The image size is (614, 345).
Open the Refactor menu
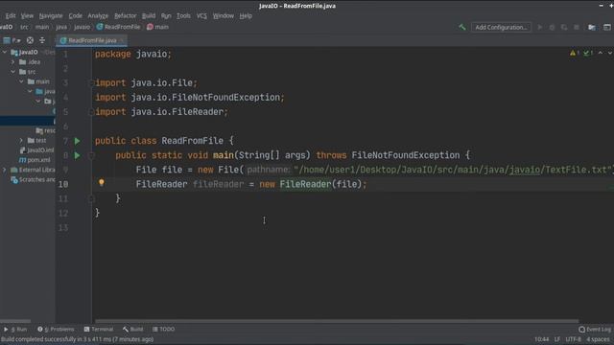pyautogui.click(x=126, y=15)
